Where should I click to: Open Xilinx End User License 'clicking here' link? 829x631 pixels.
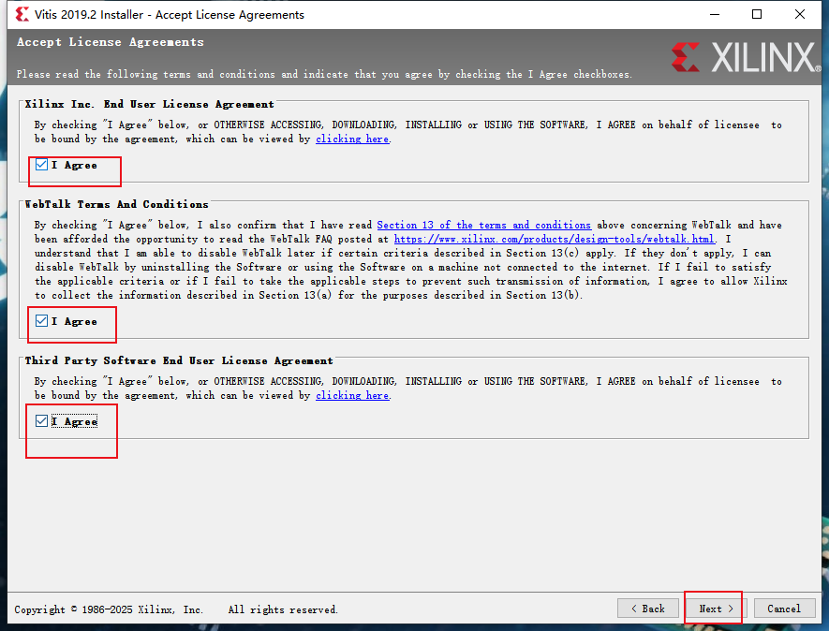(352, 139)
